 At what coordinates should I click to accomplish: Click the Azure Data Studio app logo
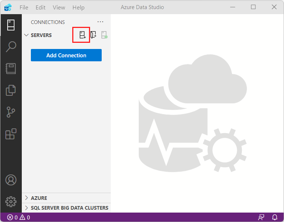tap(8, 7)
